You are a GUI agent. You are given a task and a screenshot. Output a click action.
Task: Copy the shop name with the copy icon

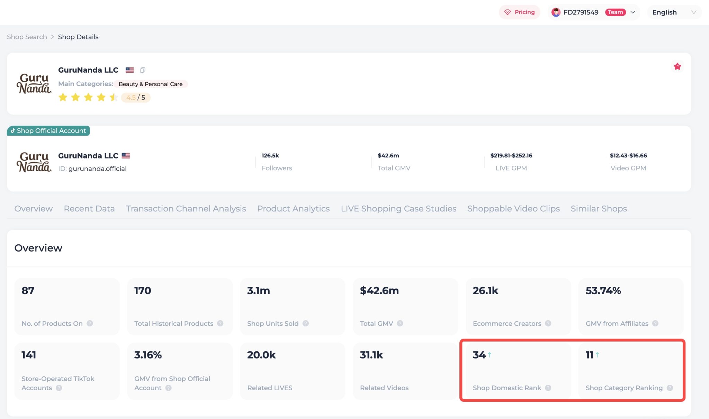tap(142, 70)
